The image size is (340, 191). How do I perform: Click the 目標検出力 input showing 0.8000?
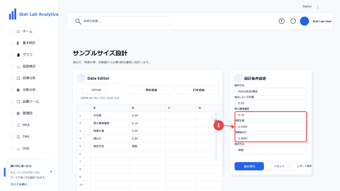[x=271, y=138]
